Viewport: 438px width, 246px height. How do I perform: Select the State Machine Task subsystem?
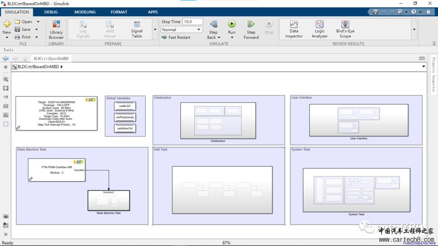[x=109, y=201]
